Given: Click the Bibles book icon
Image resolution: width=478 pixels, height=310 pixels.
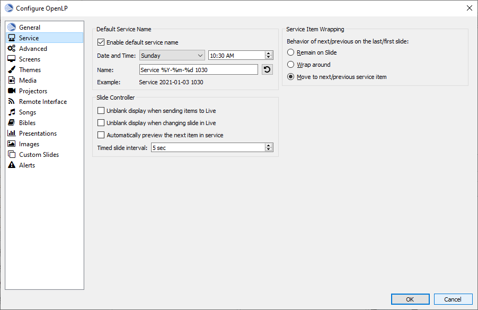Looking at the screenshot, I should click(12, 122).
